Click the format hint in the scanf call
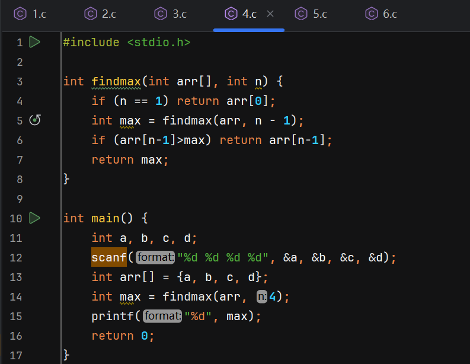 [x=156, y=258]
